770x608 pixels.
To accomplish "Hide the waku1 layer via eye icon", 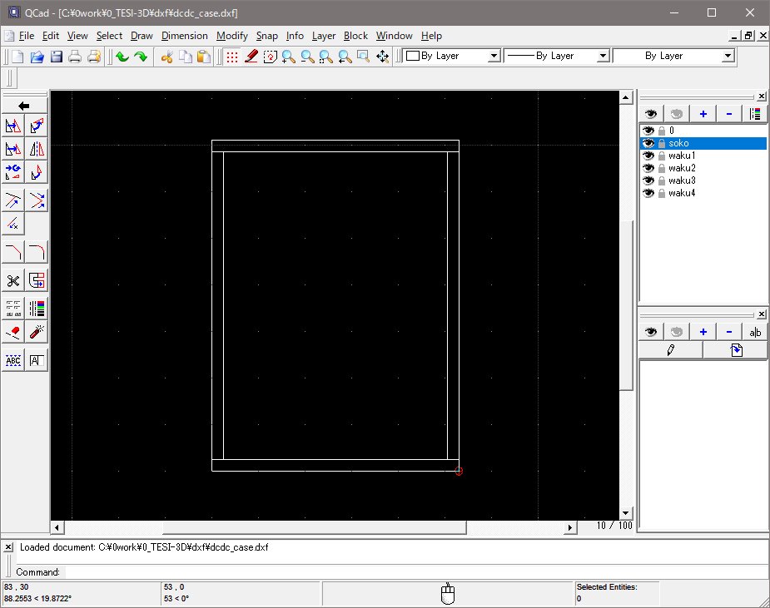I will coord(648,156).
